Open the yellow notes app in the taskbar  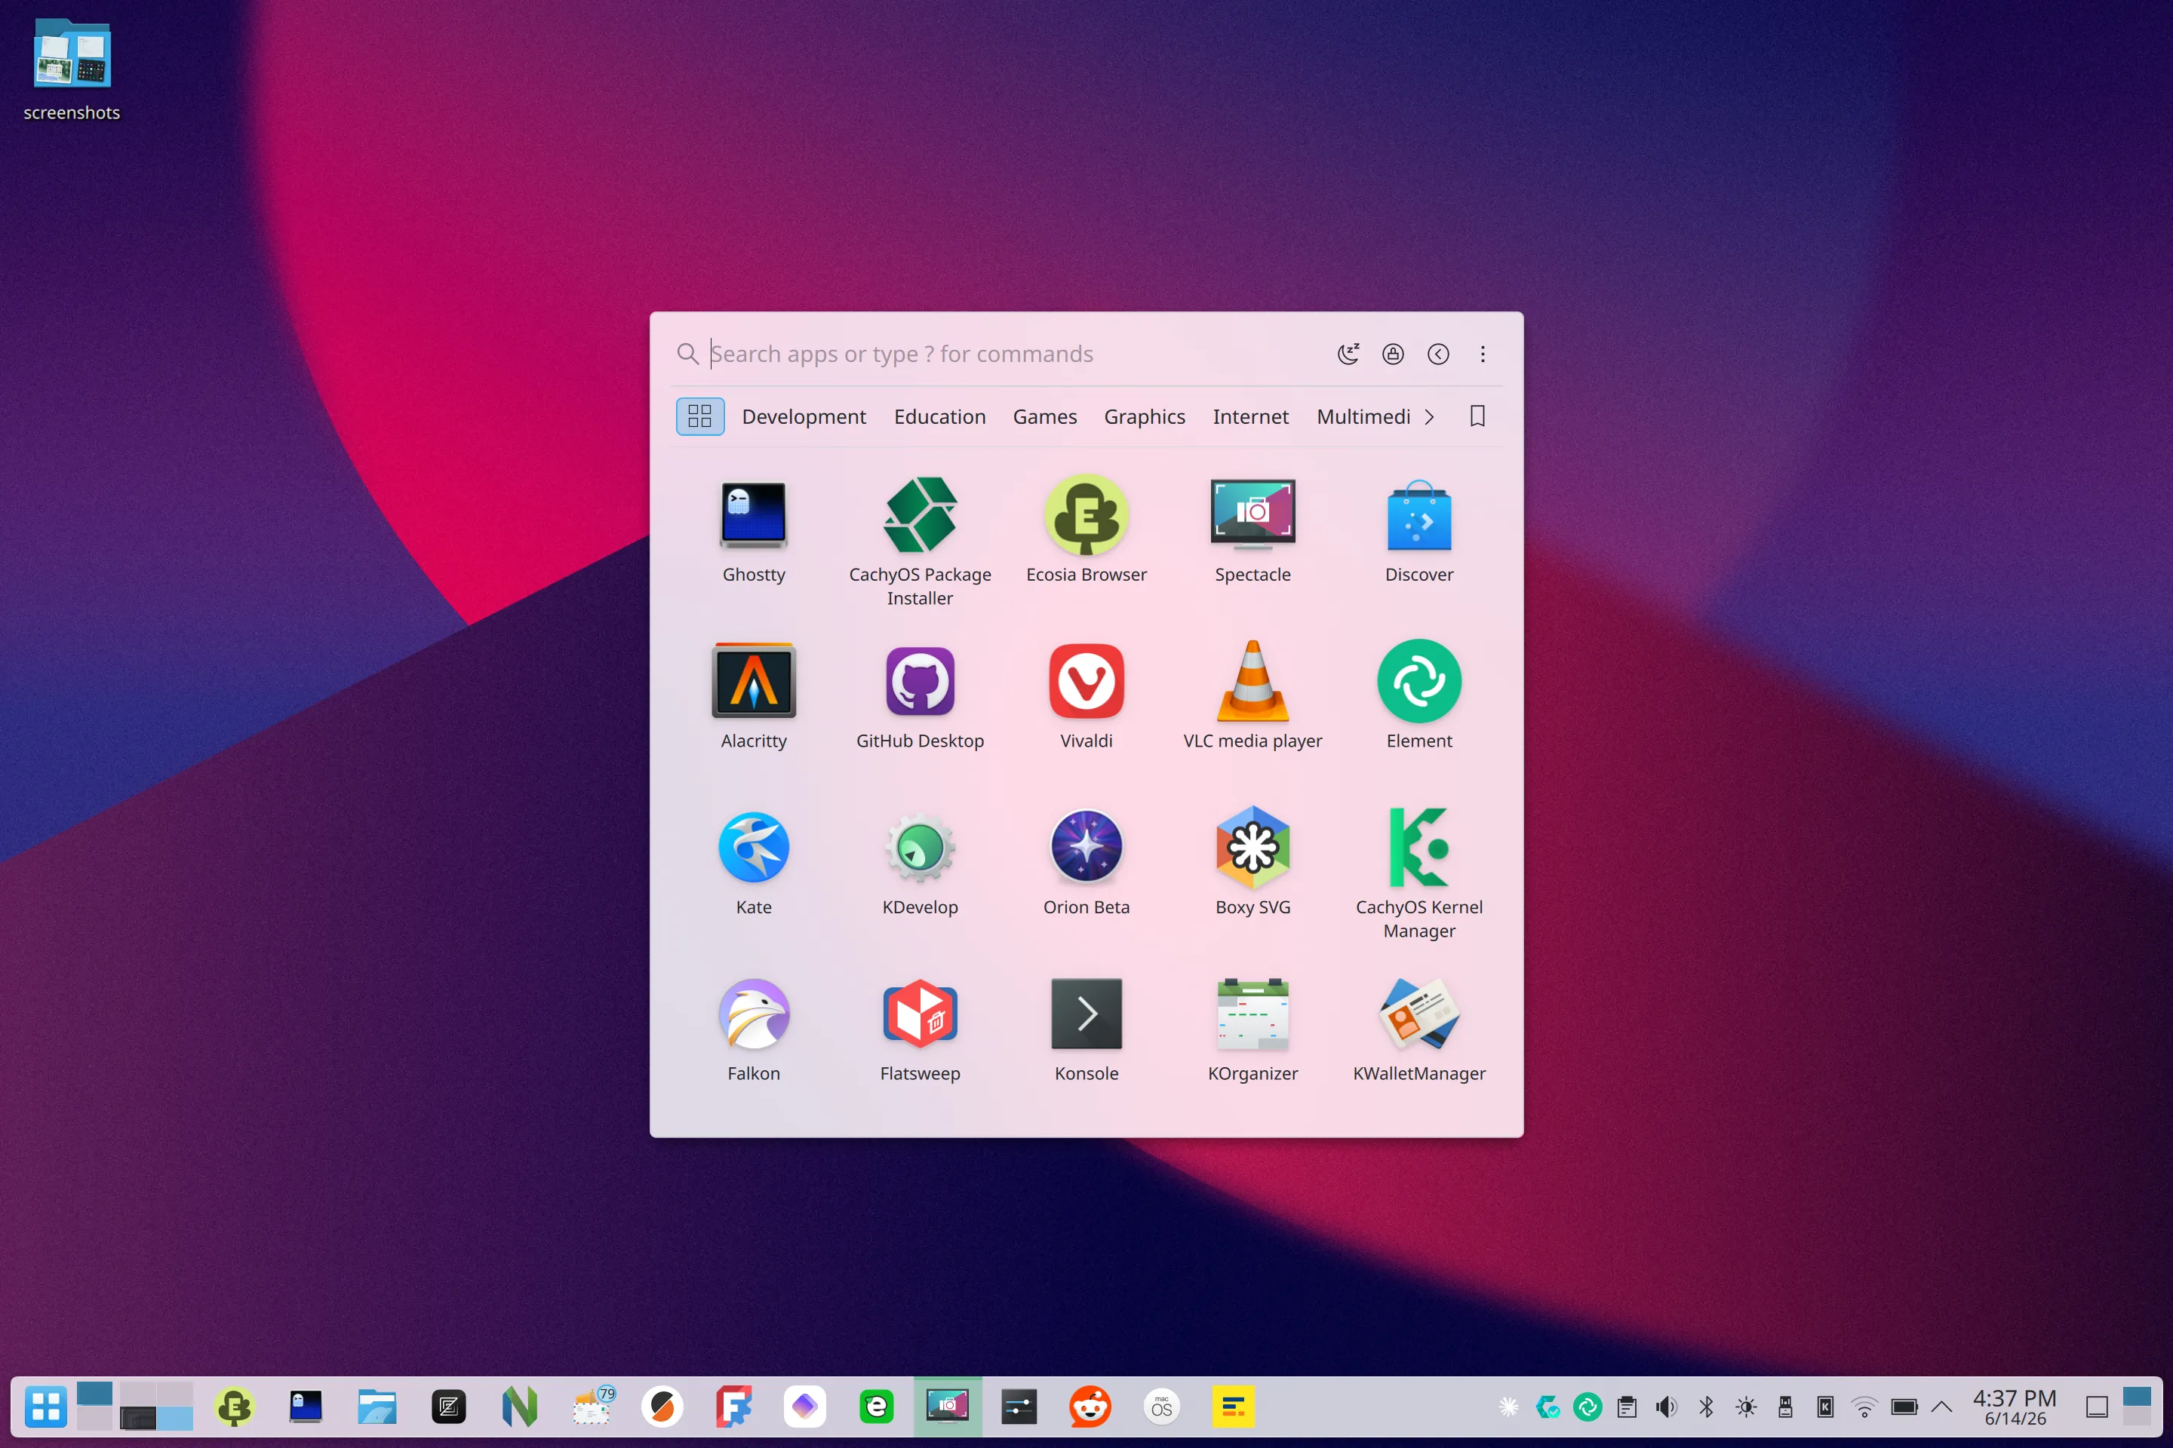pos(1232,1407)
